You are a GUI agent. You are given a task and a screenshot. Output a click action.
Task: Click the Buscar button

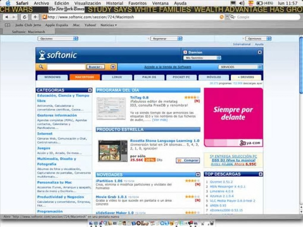click(96, 67)
